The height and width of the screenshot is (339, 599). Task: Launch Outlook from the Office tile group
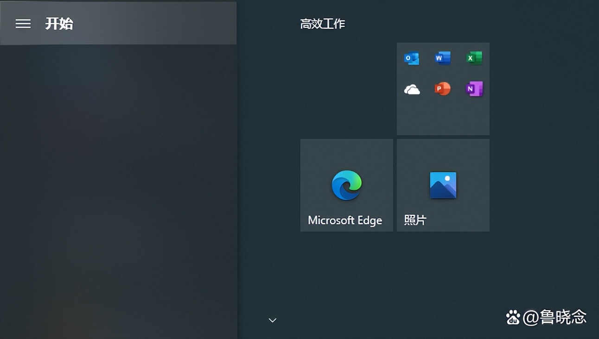click(412, 57)
